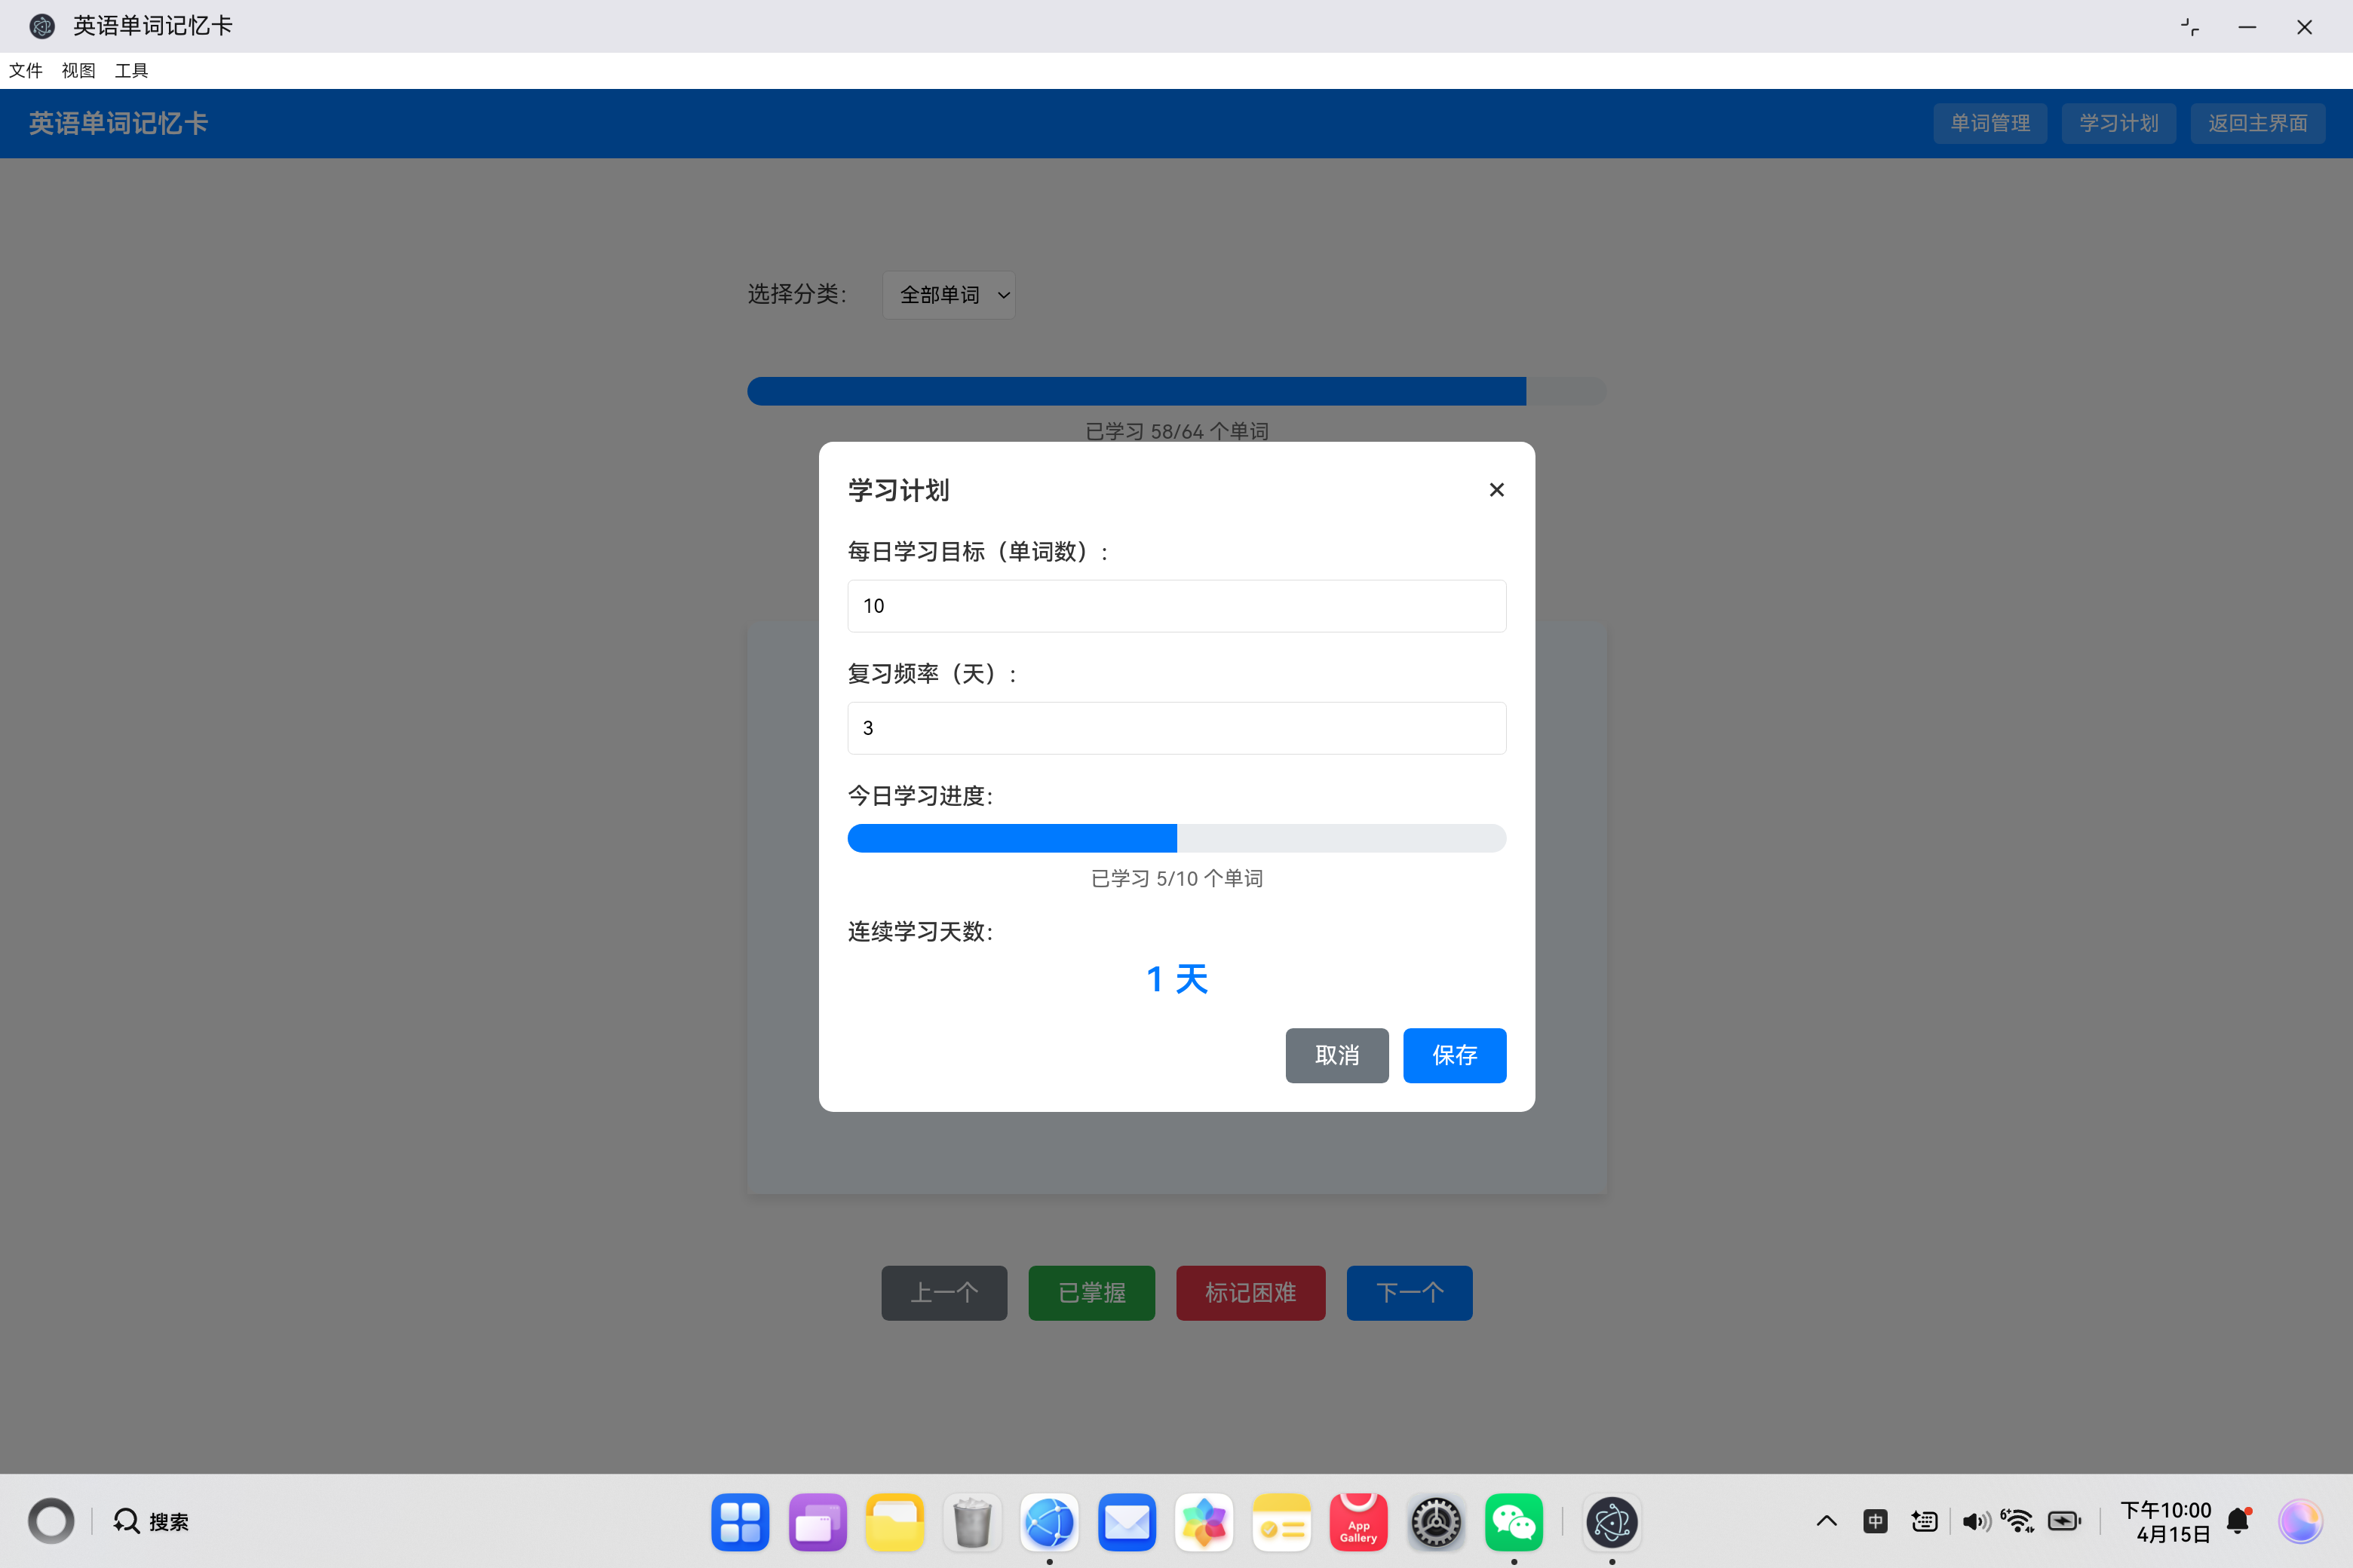Open the Mail application
The height and width of the screenshot is (1568, 2353).
point(1127,1521)
